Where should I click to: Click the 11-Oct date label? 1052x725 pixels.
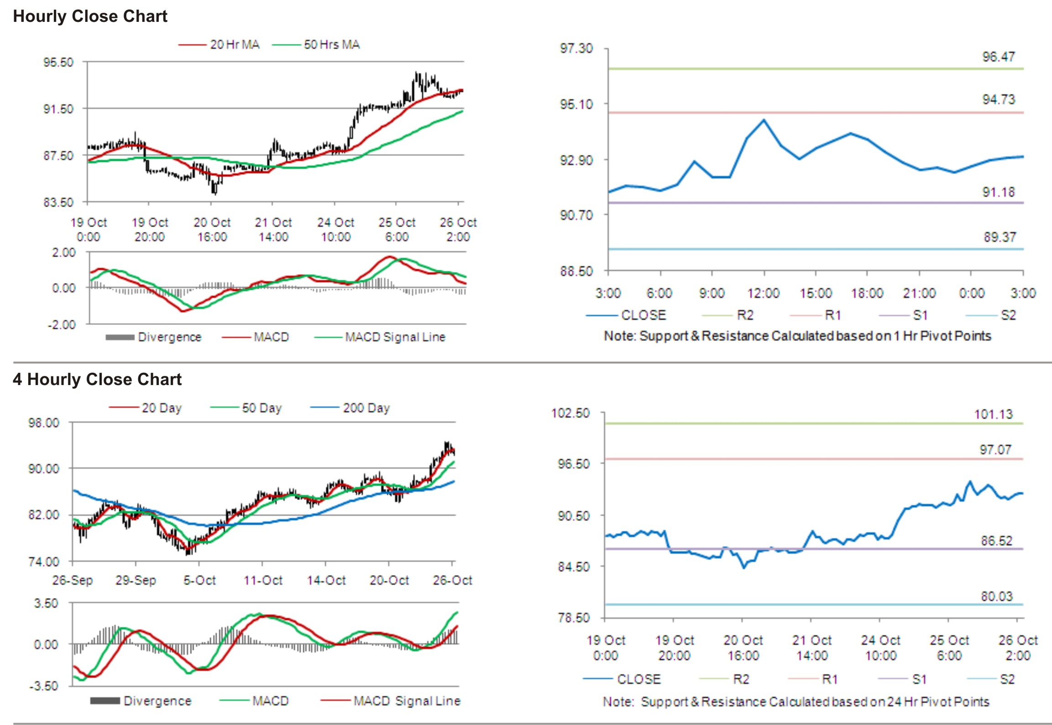click(263, 581)
